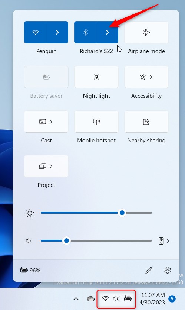Click the OneDrive cloud tray icon
Image resolution: width=185 pixels, height=310 pixels.
coord(91,298)
